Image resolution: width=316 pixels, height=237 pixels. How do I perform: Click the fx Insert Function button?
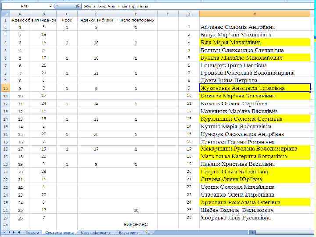pyautogui.click(x=78, y=6)
